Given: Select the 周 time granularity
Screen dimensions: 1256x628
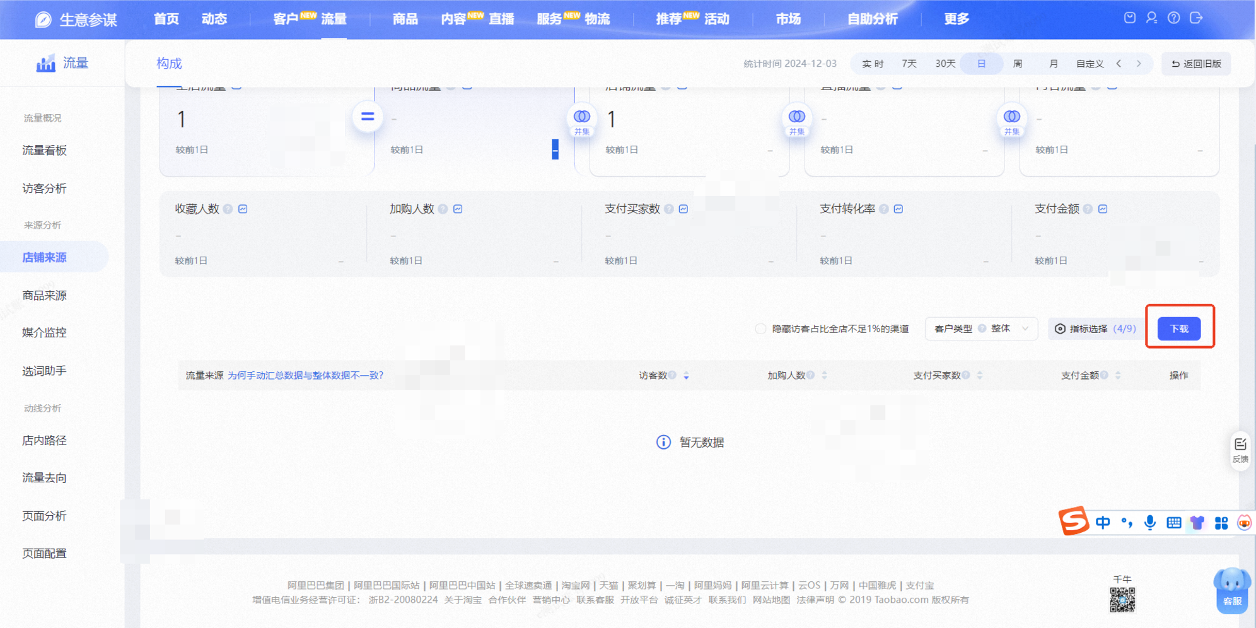Looking at the screenshot, I should (x=1018, y=64).
